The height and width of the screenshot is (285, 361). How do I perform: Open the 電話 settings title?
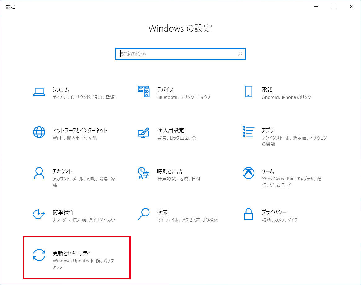pyautogui.click(x=267, y=90)
